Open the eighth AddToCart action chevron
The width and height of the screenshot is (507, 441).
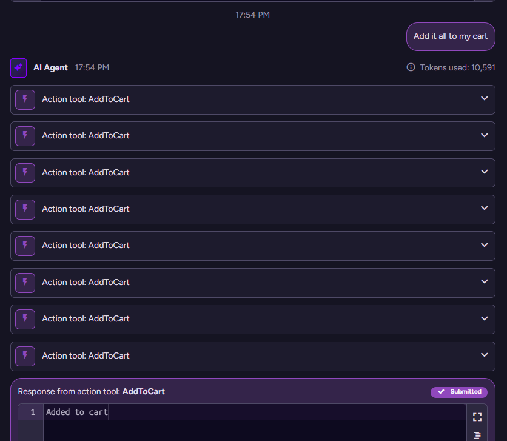point(484,355)
